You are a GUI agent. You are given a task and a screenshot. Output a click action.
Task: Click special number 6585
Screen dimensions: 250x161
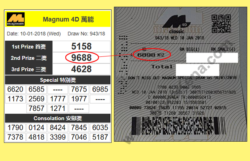click(36, 89)
